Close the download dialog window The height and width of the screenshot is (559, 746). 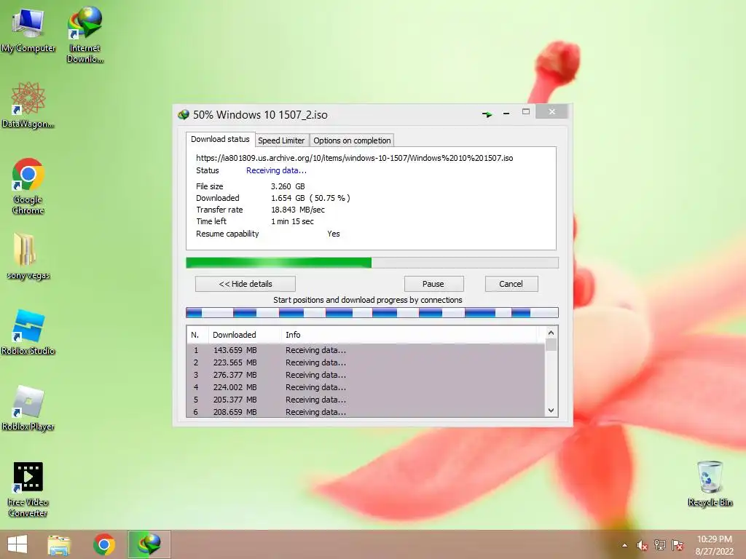coord(552,111)
